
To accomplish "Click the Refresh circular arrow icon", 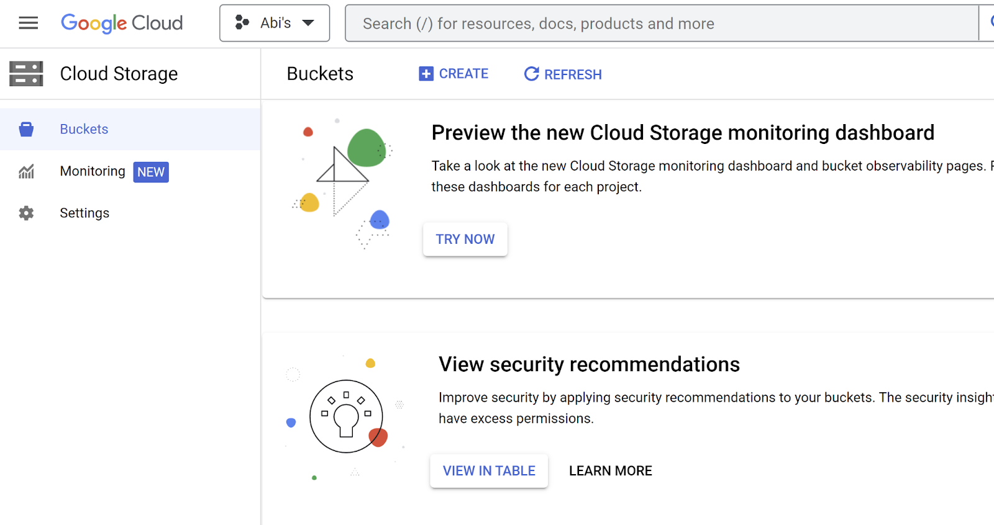I will coord(531,74).
